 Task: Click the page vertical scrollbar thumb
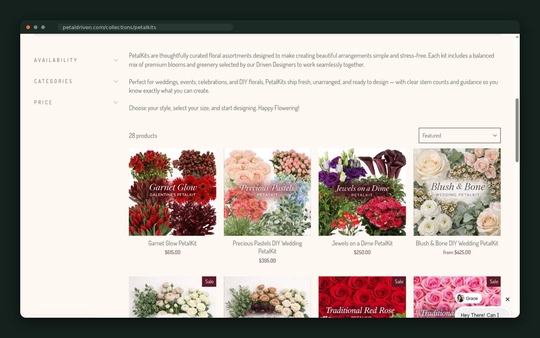[517, 130]
